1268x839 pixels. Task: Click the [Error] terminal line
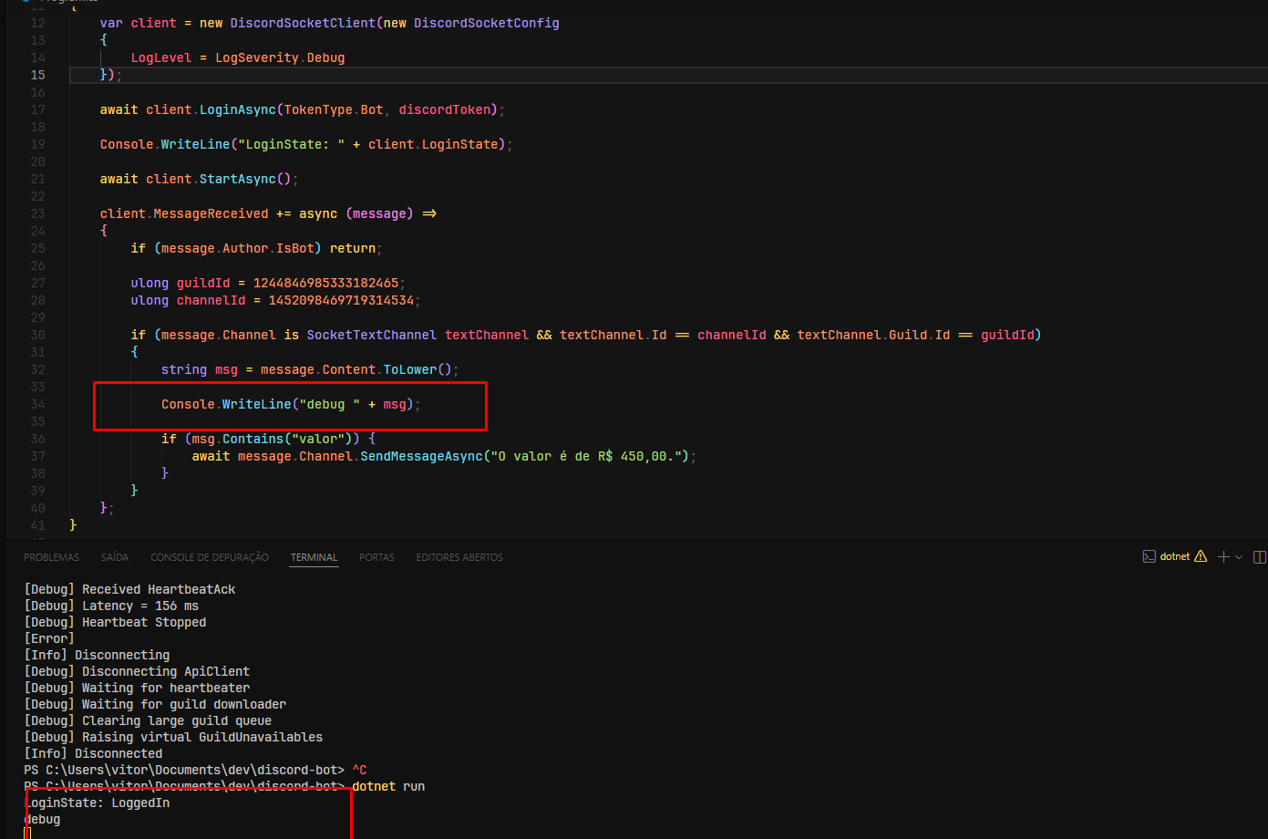(49, 638)
